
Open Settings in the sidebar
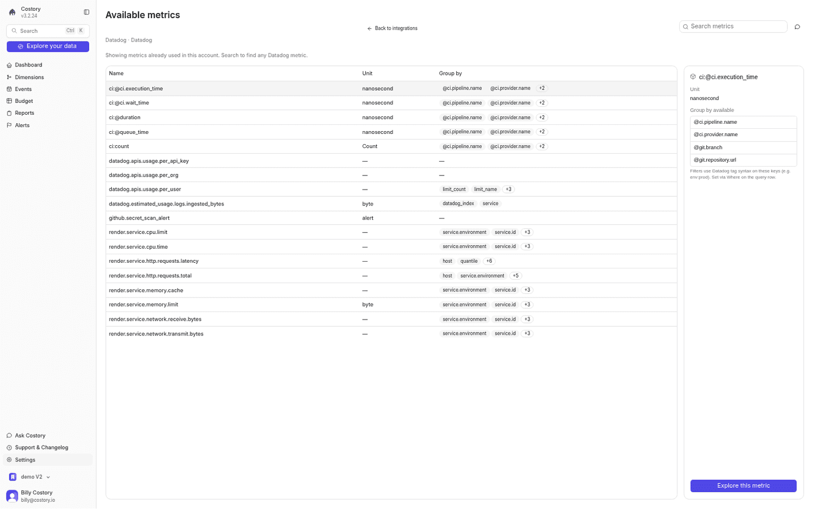click(48, 460)
